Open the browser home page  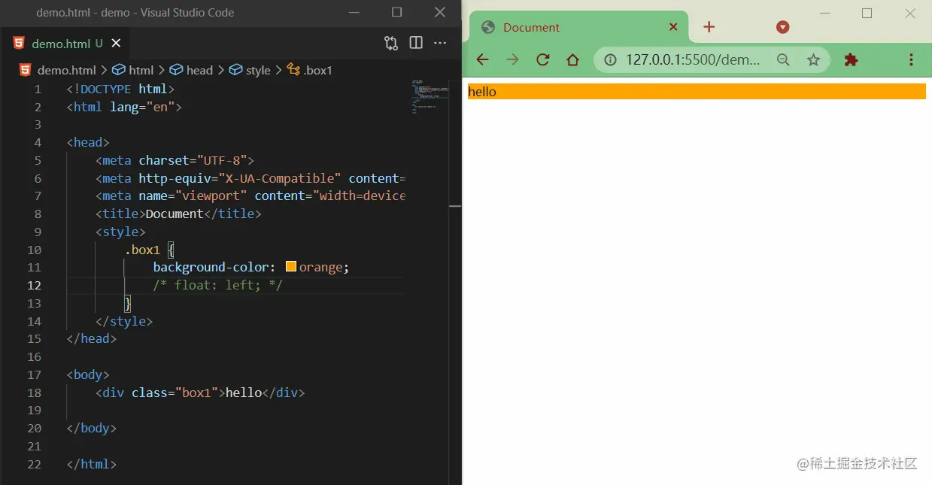click(572, 60)
